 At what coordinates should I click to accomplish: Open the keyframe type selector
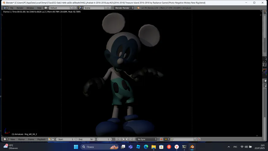point(167,139)
